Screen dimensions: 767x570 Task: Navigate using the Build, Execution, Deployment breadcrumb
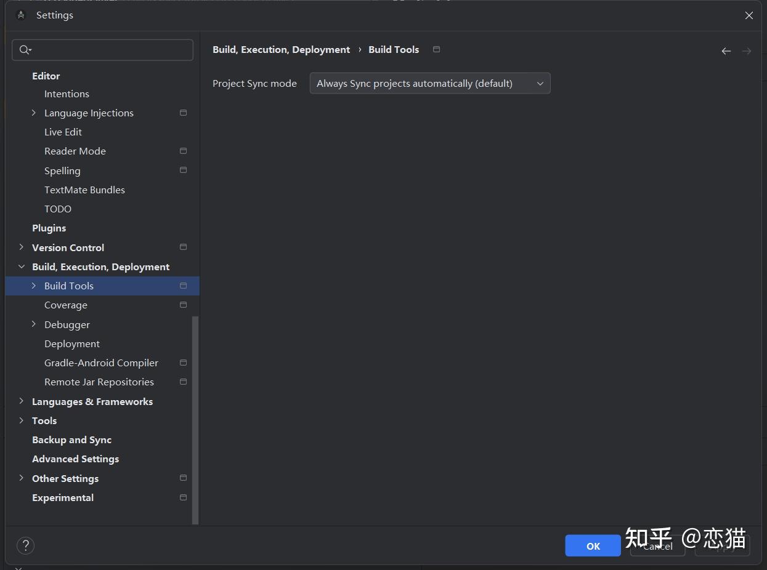tap(281, 49)
